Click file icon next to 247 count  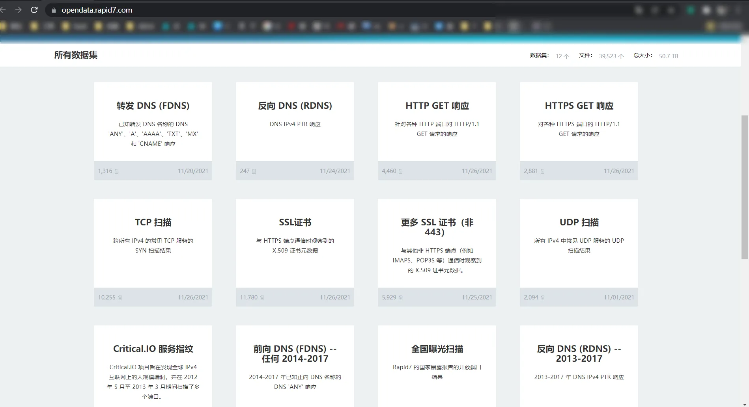point(254,171)
